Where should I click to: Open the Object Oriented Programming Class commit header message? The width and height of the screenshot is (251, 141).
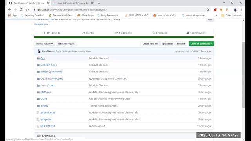(x=73, y=51)
